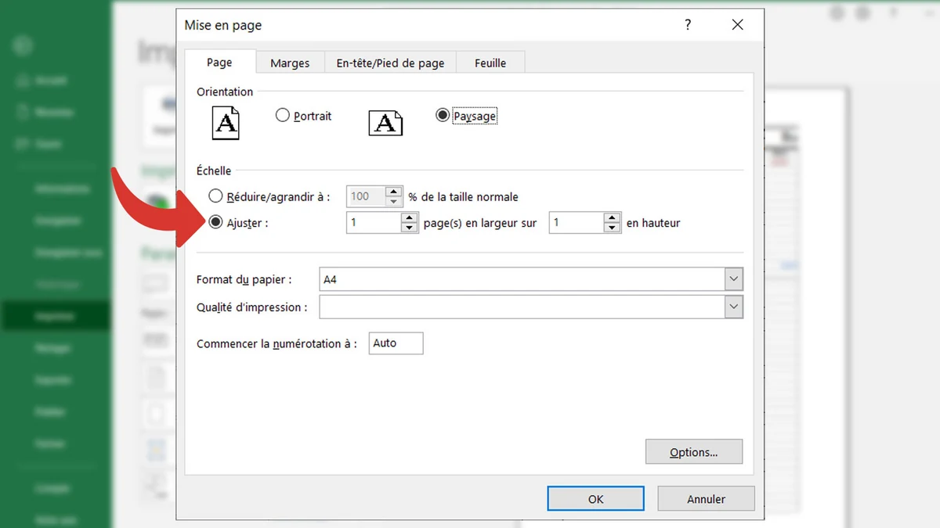Select the highlighted Imprimer entry in the sidebar

point(55,316)
